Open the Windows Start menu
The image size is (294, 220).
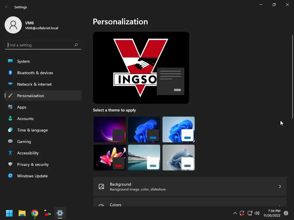pyautogui.click(x=9, y=213)
